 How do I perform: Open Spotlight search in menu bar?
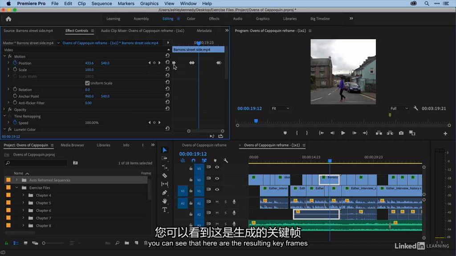(x=427, y=4)
